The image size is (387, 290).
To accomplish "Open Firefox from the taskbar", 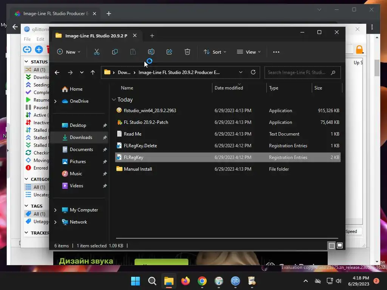I will tap(185, 281).
